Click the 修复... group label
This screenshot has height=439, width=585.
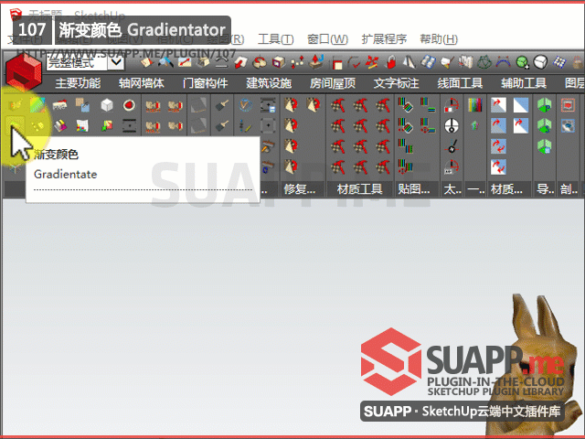pos(299,189)
